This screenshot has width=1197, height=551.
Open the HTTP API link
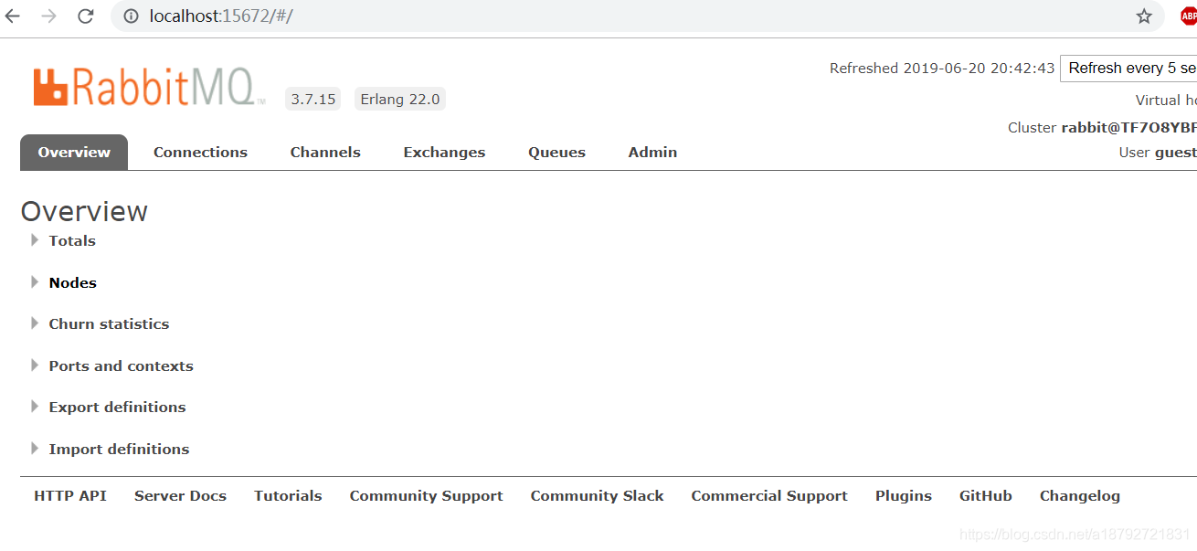point(70,495)
